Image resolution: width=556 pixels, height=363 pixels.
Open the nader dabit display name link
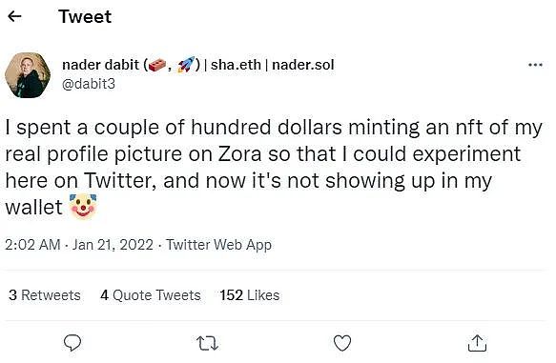click(101, 65)
